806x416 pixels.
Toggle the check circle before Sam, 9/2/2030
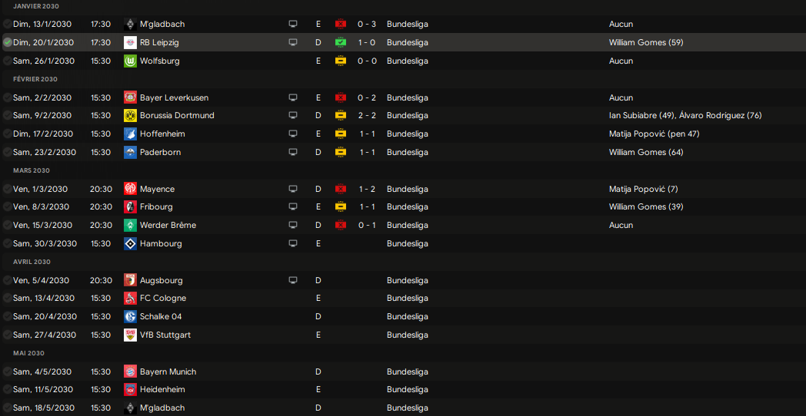coord(7,115)
